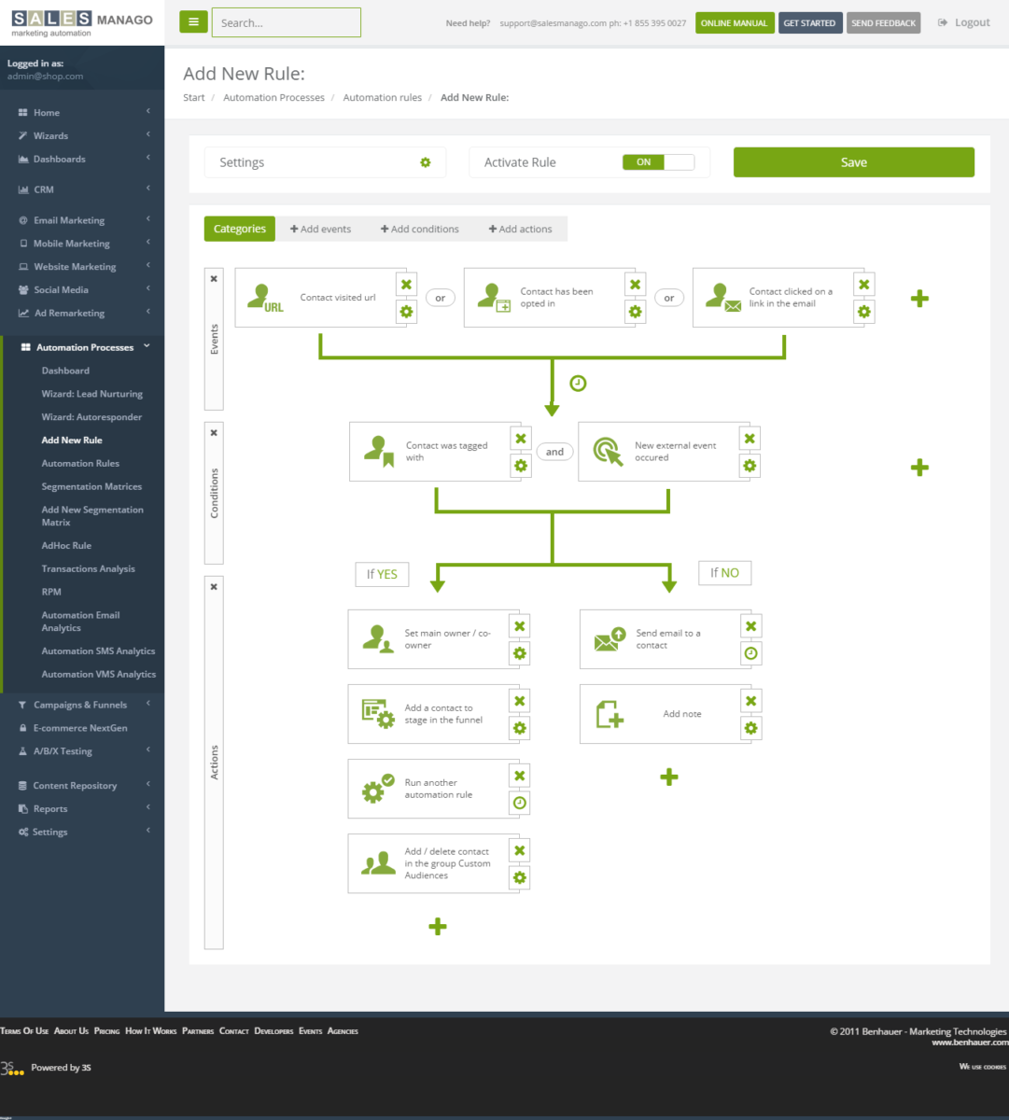Select the Add actions tab
Image resolution: width=1009 pixels, height=1120 pixels.
[521, 229]
